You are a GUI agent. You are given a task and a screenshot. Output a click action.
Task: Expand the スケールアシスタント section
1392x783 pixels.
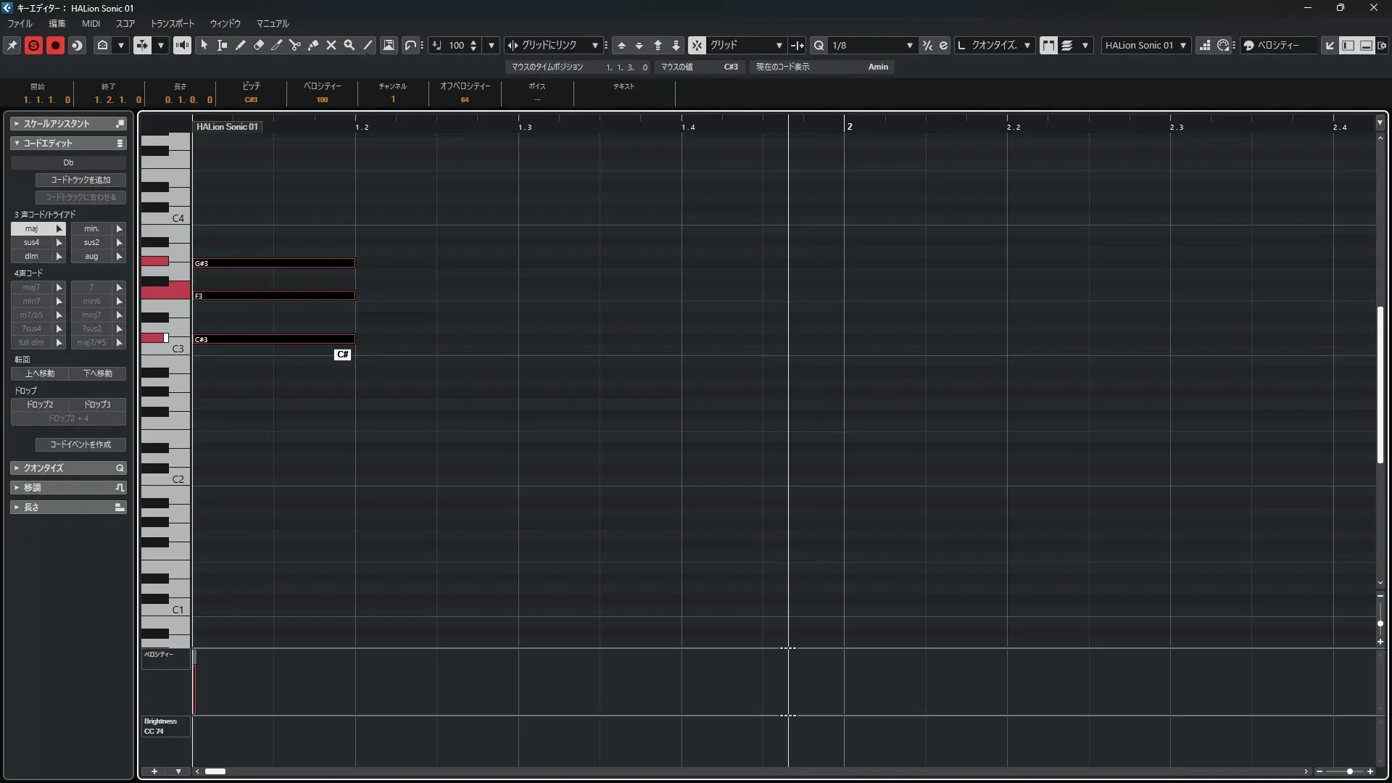[16, 124]
